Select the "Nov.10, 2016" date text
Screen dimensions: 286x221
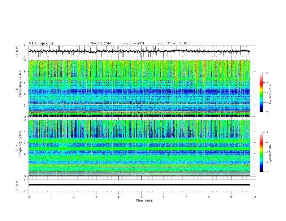tap(101, 43)
